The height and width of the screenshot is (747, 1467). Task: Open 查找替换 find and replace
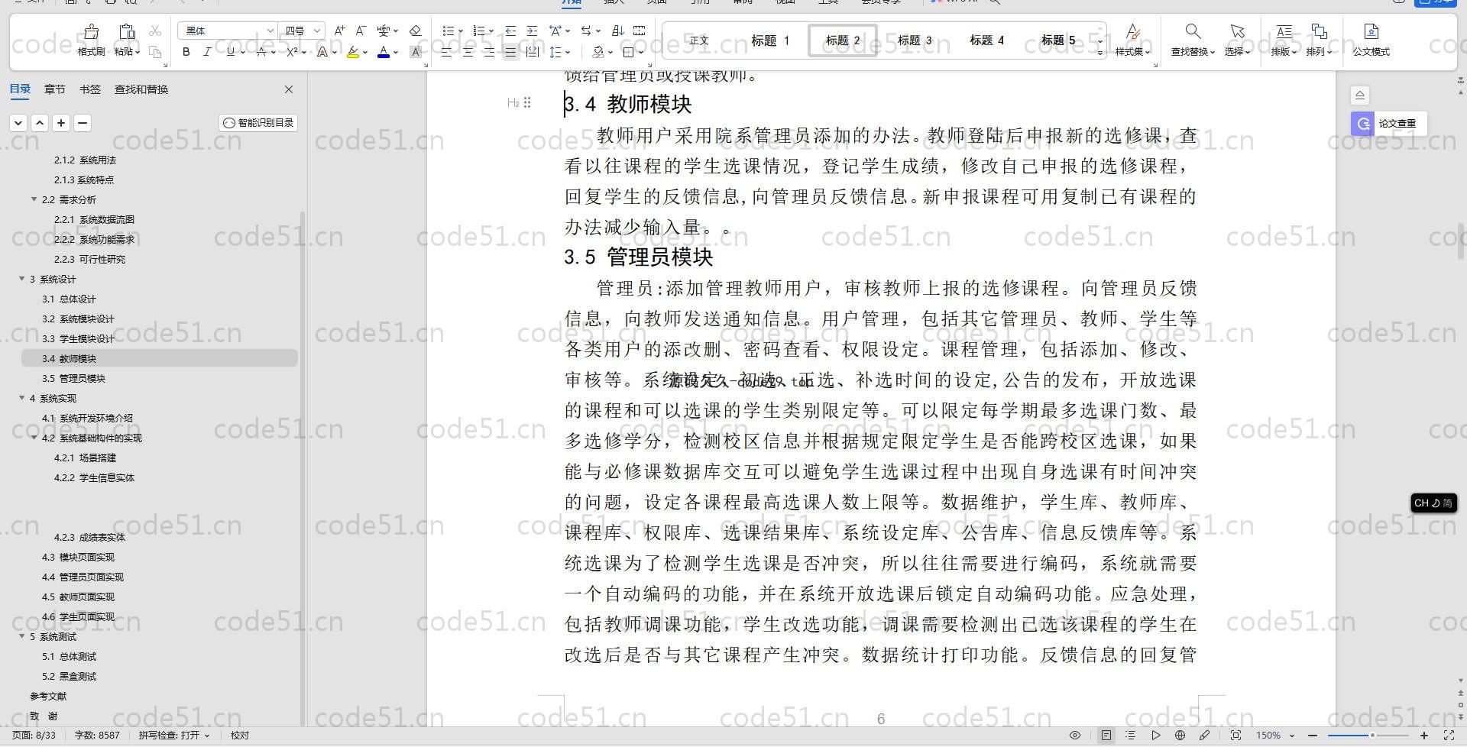coord(1192,40)
